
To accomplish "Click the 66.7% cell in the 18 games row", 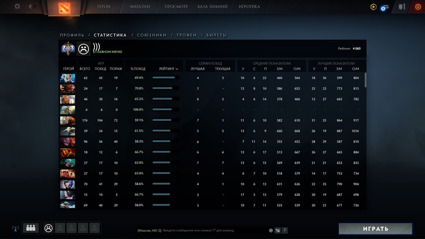I will [x=139, y=152].
